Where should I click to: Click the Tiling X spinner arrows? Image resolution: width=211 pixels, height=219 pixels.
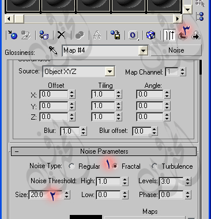coord(119,94)
